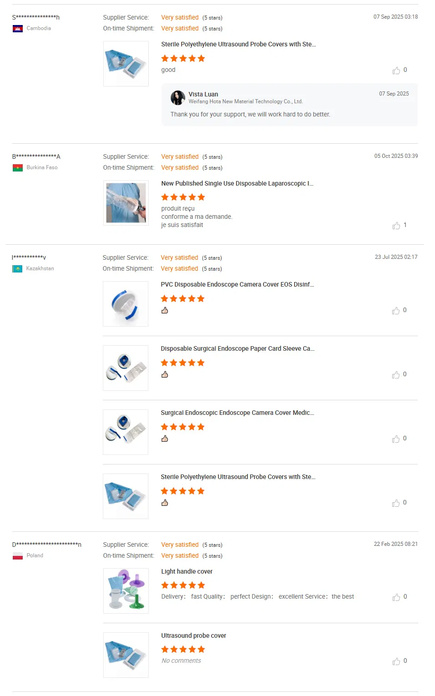This screenshot has width=435, height=696.
Task: Like the Ultrasound probe cover review
Action: tap(396, 661)
